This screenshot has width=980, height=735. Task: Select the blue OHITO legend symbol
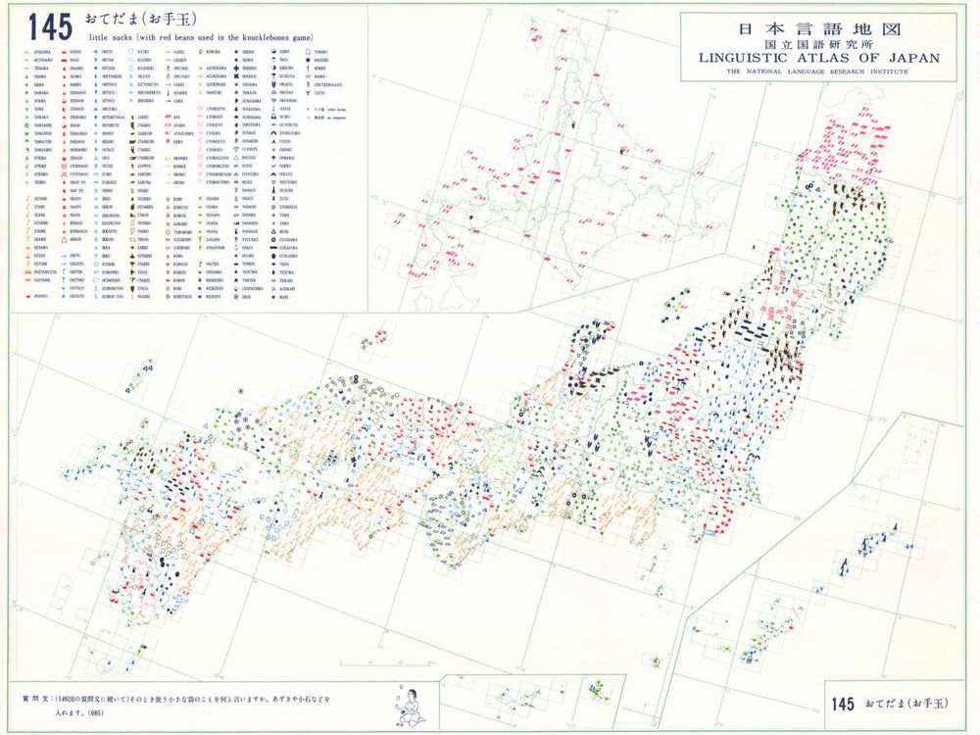(96, 50)
